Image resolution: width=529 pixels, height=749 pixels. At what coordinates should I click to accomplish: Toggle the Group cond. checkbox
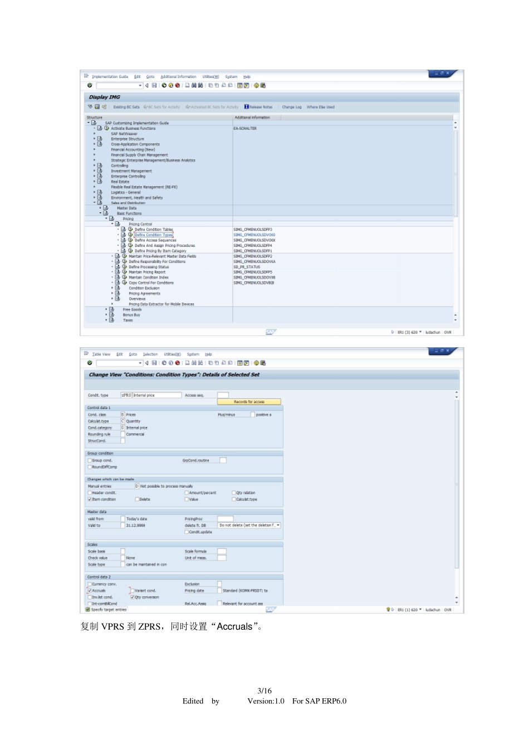[90, 461]
